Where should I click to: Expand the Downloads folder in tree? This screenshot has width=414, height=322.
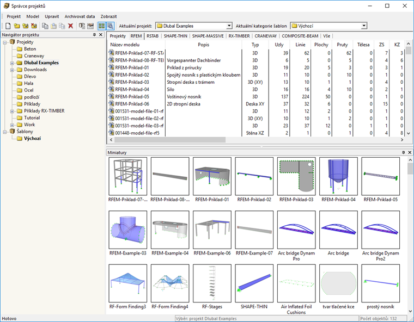[12, 70]
